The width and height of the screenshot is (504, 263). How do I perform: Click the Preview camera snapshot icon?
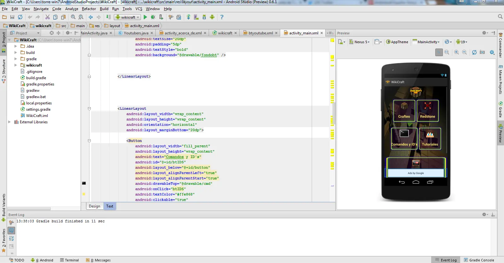[x=482, y=52]
